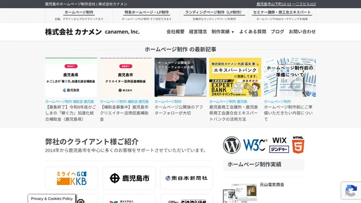
Task: Open the 鹿児島市 client logo card
Action: tap(129, 178)
